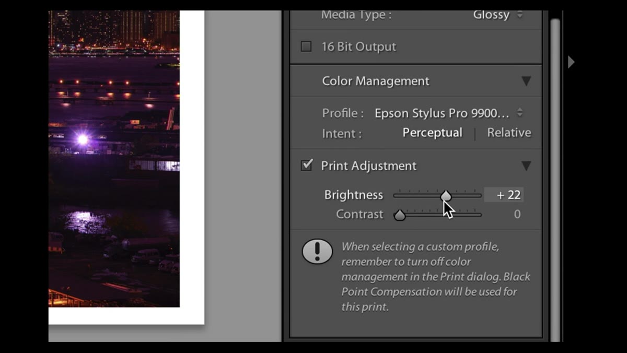Collapse the Print Adjustment section triangle

pos(526,166)
